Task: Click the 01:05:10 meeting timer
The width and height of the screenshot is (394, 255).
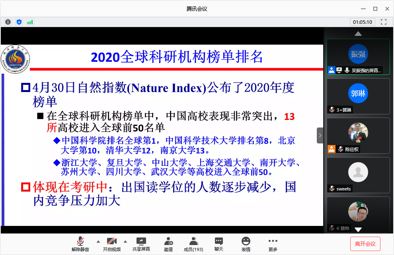Action: pos(362,22)
